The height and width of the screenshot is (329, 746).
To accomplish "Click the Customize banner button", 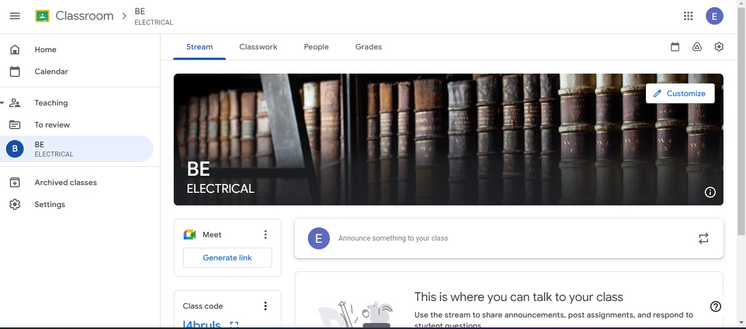I will pos(680,93).
